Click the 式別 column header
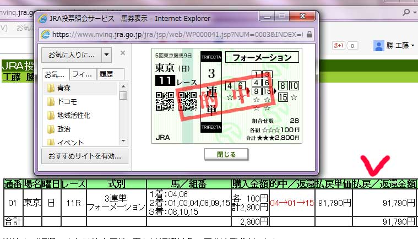The height and width of the screenshot is (239, 418). point(116,184)
